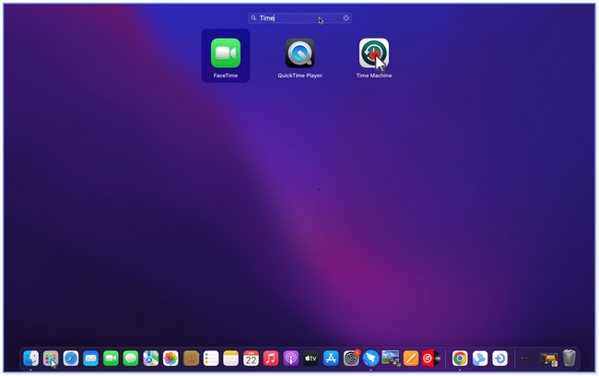This screenshot has width=599, height=376.
Task: Open the blue winged app in Dock
Action: pos(370,358)
